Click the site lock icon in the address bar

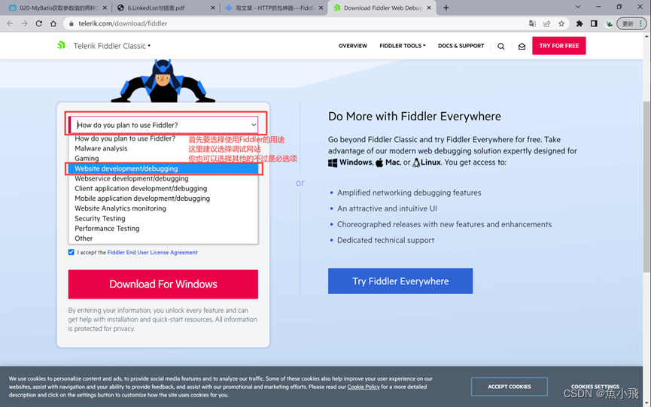point(71,23)
